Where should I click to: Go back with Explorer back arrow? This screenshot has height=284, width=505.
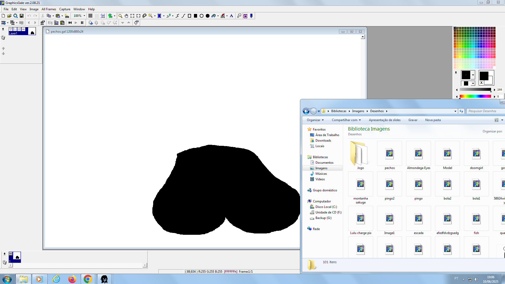point(306,111)
